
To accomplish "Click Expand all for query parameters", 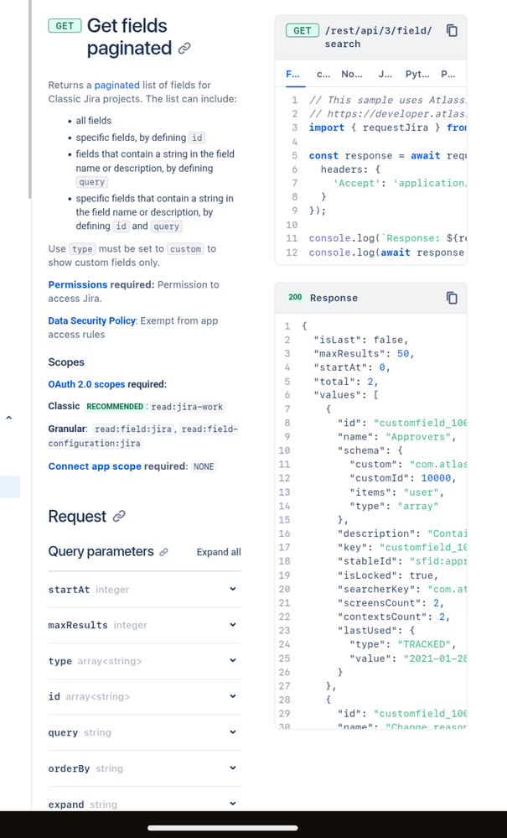I will [219, 552].
